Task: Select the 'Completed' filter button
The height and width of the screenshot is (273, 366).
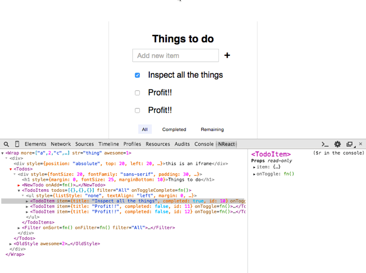Action: (x=174, y=129)
